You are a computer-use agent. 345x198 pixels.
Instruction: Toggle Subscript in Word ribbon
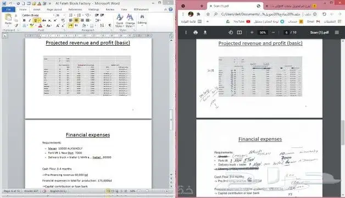click(x=50, y=20)
